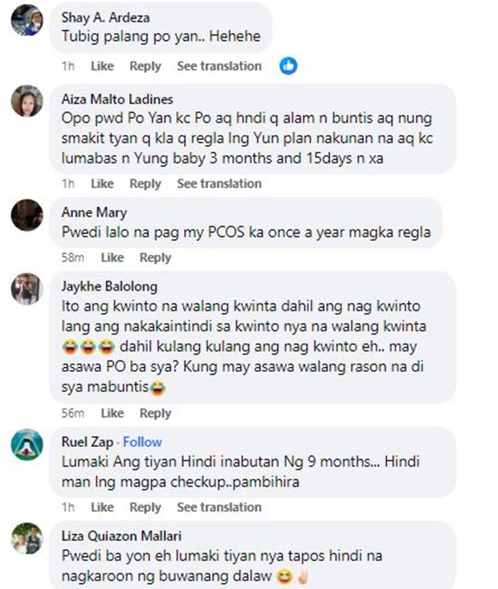498x589 pixels.
Task: Click the 58m timestamp on Anne Mary's comment
Action: tap(73, 258)
